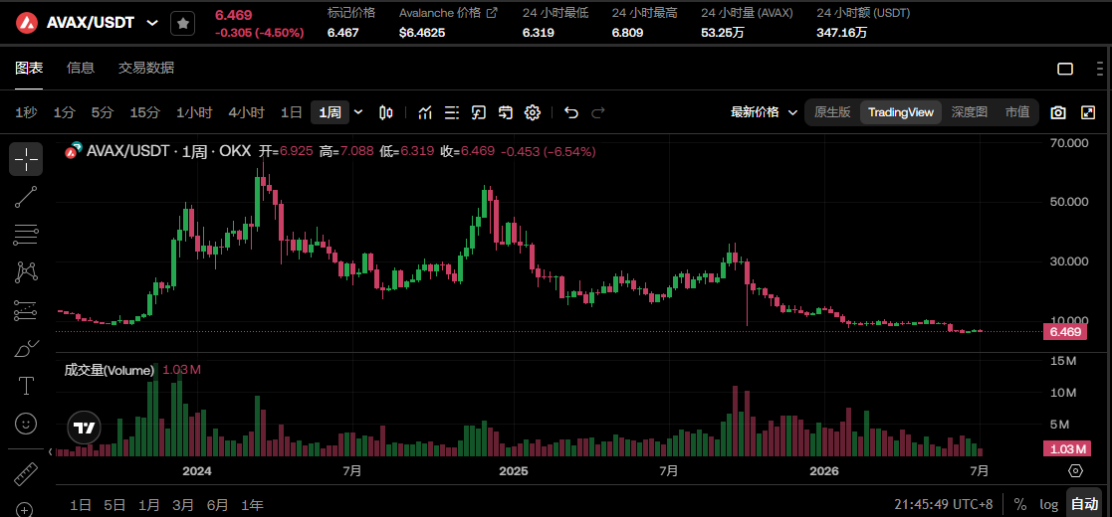The width and height of the screenshot is (1112, 517).
Task: Select the 1分 timeframe
Action: [64, 112]
